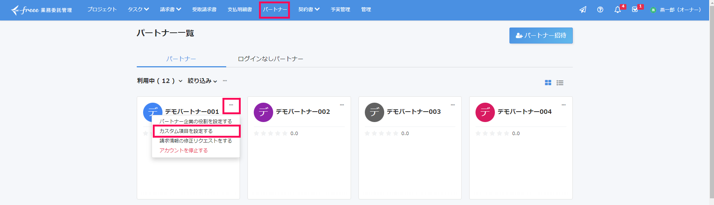Expand the 契約書 menu dropdown
Viewport: 714px width, 205px height.
(309, 9)
